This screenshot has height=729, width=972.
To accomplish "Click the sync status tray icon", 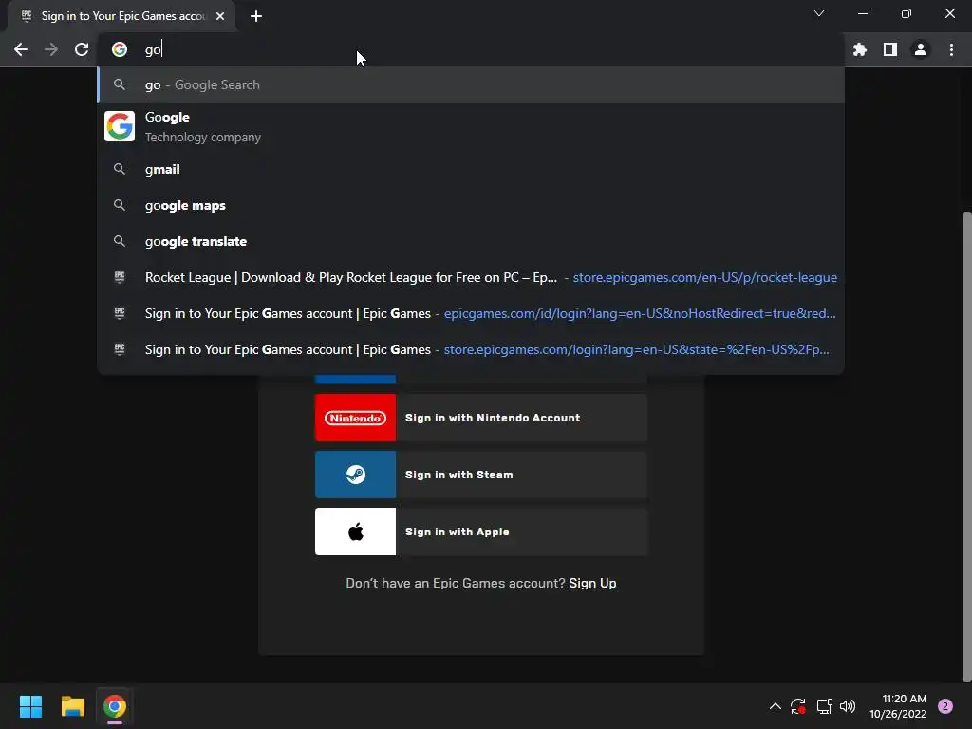I will 797,706.
